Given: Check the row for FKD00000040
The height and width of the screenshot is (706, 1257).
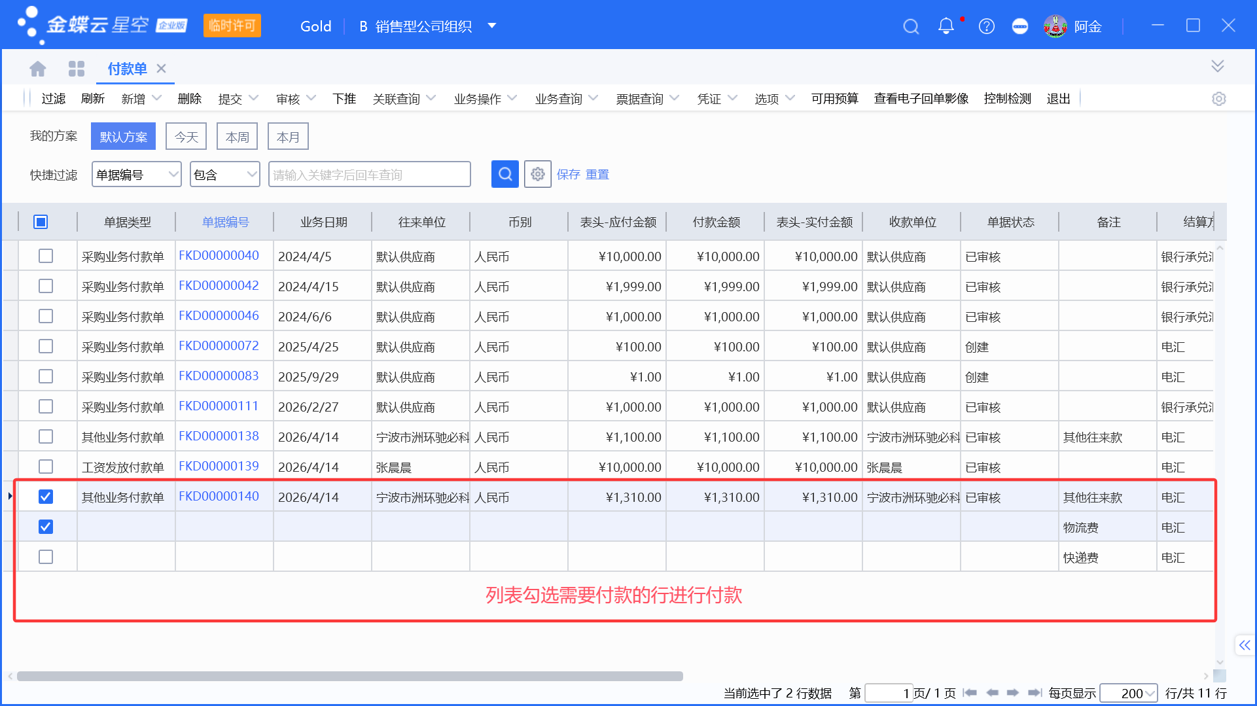Looking at the screenshot, I should [45, 256].
